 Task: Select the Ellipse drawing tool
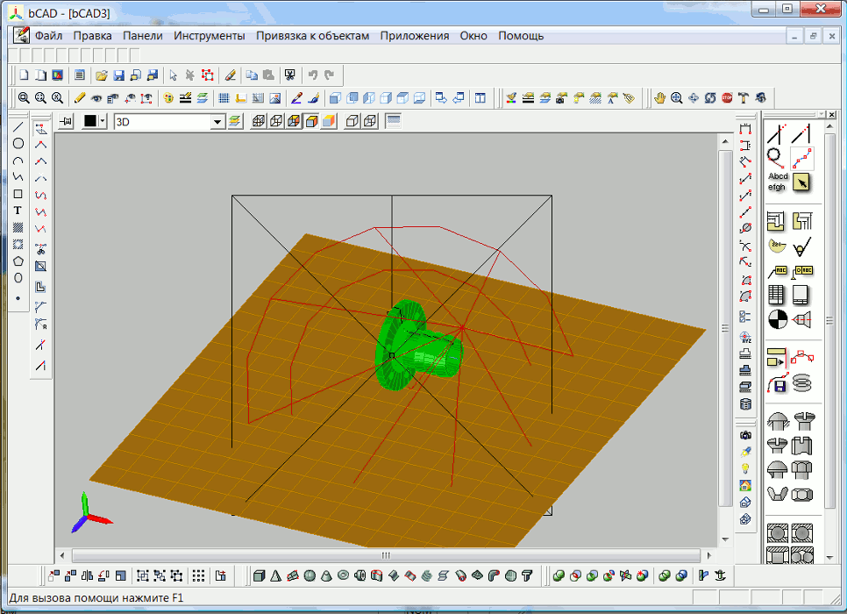pos(18,278)
